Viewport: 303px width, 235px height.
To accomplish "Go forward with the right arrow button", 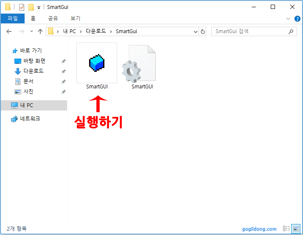I will (x=22, y=31).
